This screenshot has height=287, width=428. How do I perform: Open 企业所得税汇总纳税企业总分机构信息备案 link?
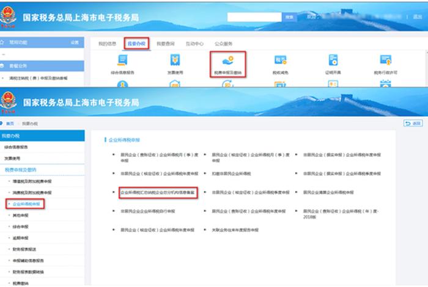coord(159,192)
